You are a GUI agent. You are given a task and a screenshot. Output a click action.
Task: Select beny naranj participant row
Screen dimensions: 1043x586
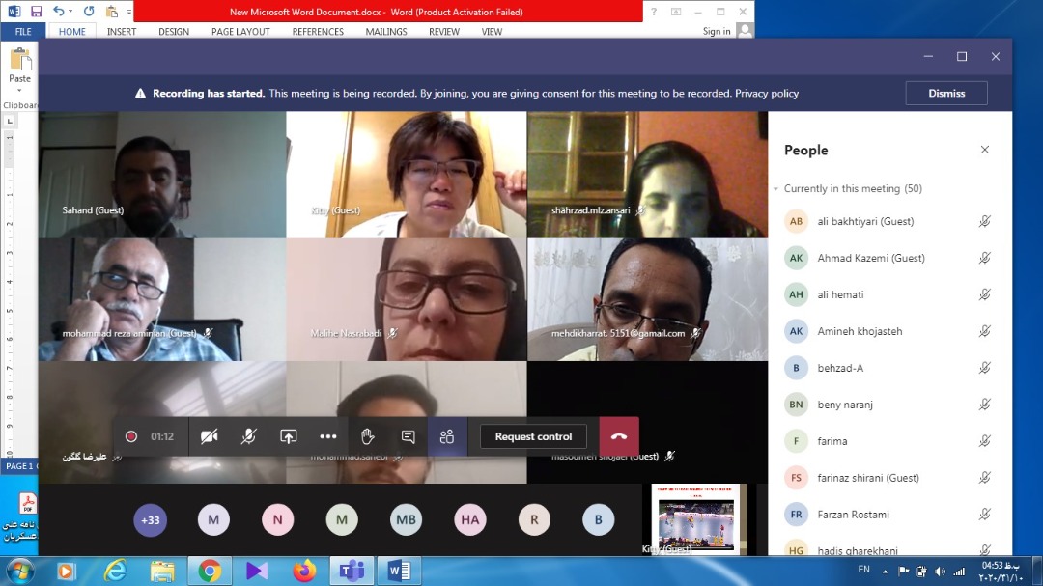tap(889, 404)
